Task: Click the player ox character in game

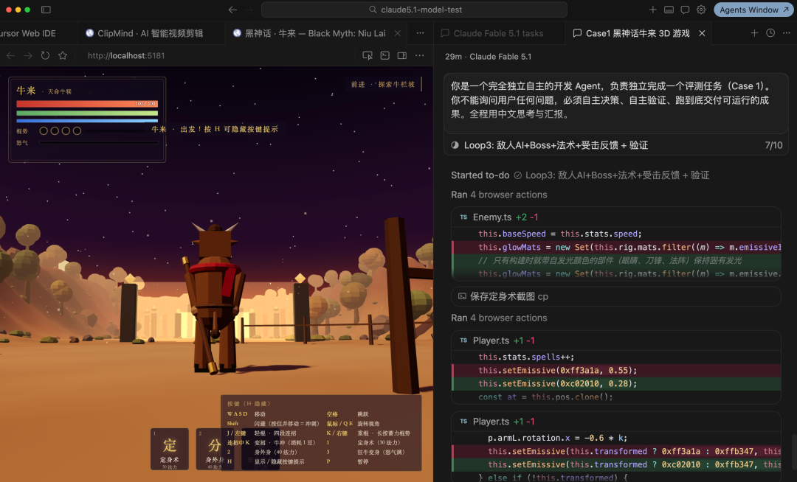Action: (x=213, y=299)
